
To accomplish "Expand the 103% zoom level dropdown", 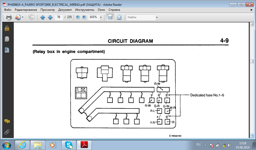I will [101, 17].
